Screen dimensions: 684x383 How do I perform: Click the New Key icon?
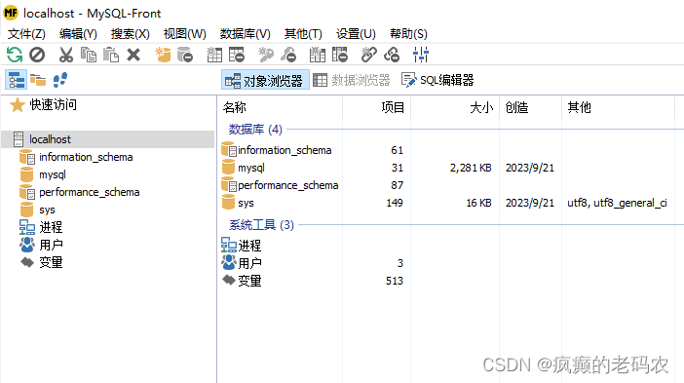[266, 55]
